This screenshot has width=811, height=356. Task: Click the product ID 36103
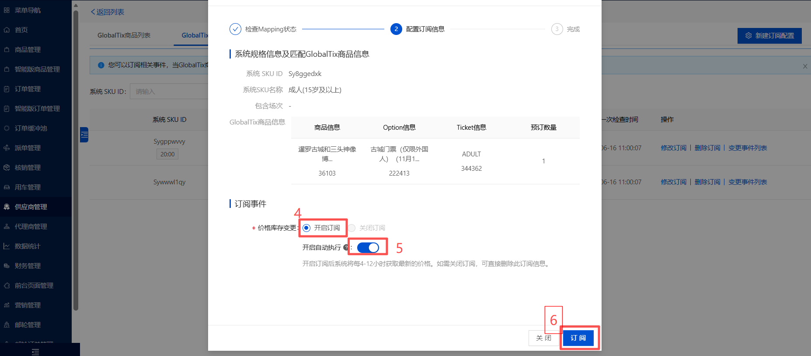[x=327, y=173]
